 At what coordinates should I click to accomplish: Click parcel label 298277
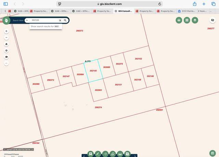[x=211, y=29]
